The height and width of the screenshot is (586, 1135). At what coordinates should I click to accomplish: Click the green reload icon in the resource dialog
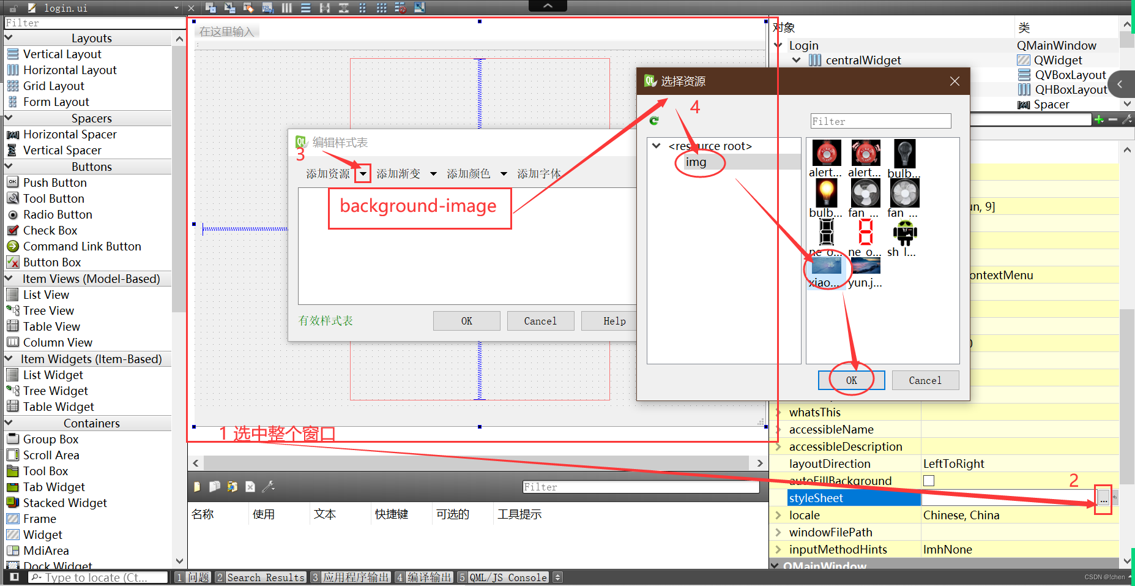[654, 121]
